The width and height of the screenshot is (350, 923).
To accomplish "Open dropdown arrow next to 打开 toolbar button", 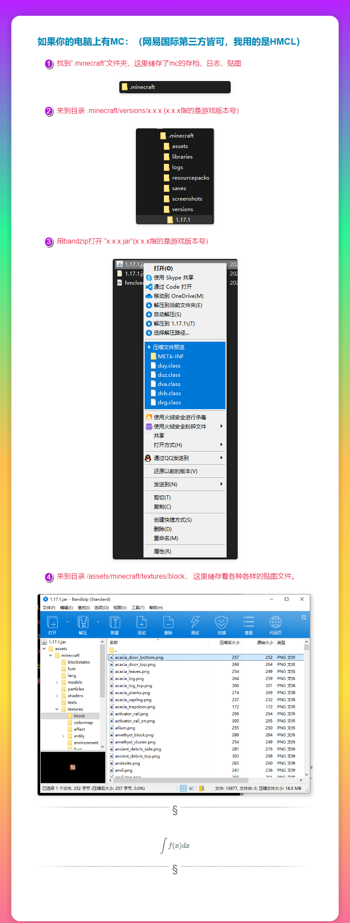I will (67, 622).
